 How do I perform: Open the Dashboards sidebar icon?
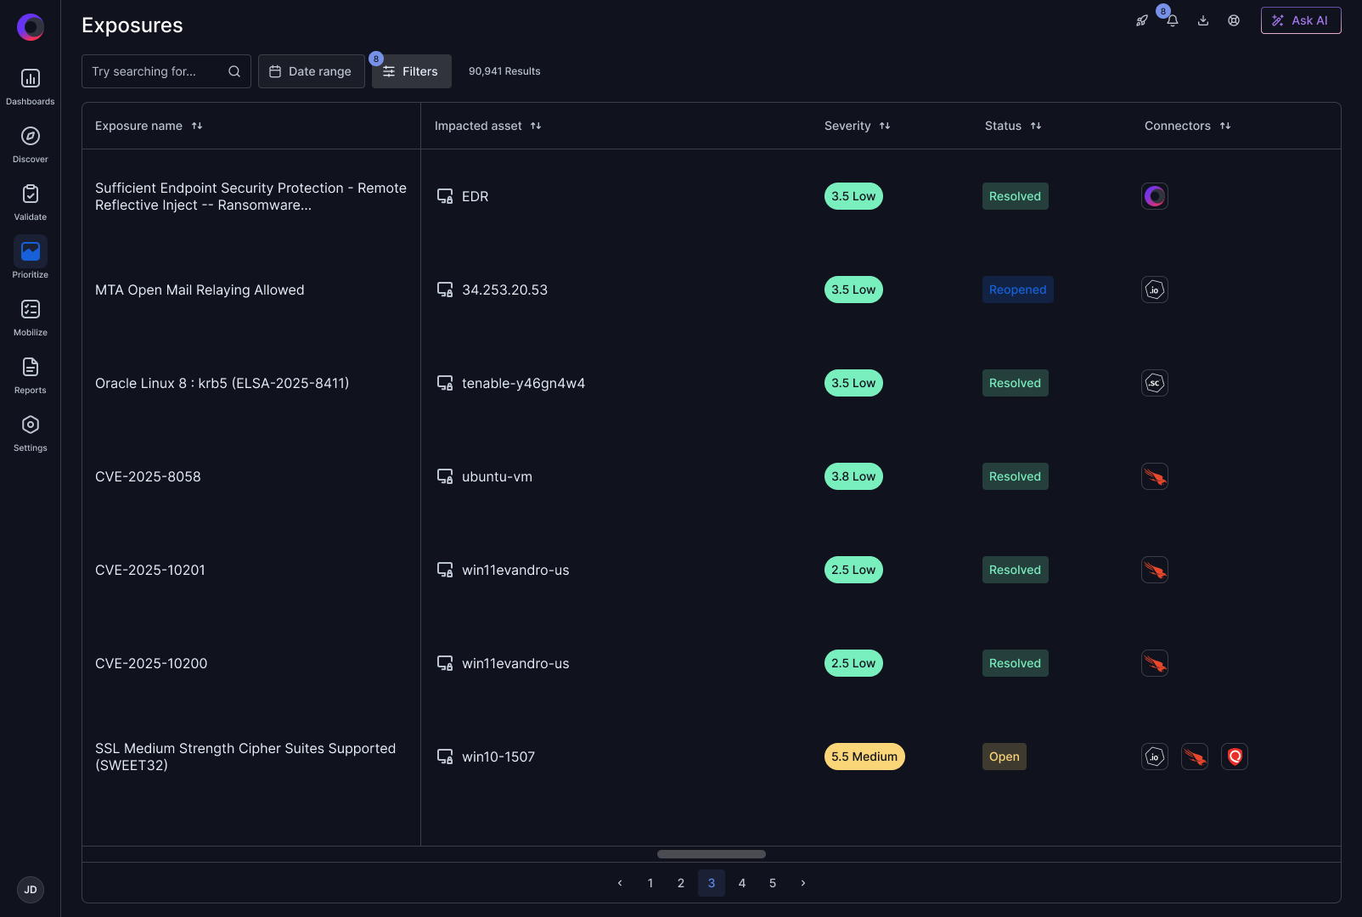pos(31,79)
